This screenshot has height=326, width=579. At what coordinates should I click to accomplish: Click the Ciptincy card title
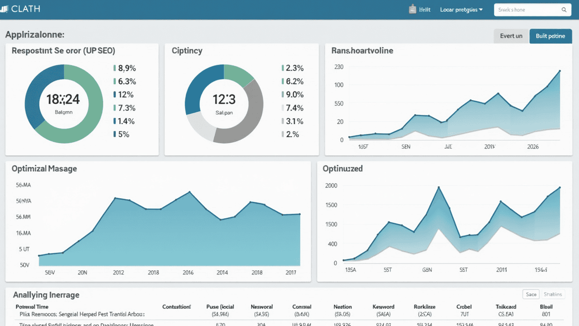point(187,51)
